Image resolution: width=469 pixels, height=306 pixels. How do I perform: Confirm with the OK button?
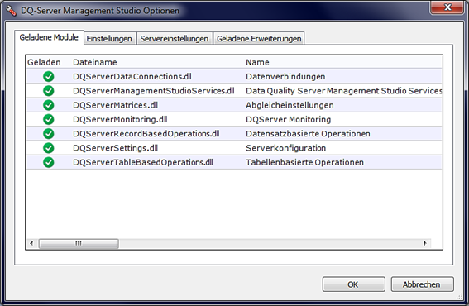point(353,284)
